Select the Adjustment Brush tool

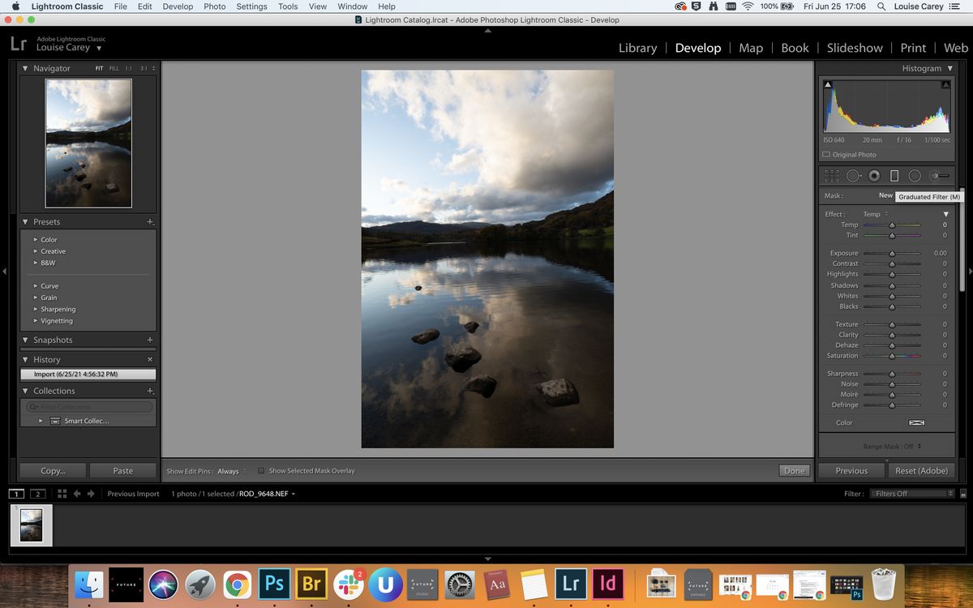938,175
